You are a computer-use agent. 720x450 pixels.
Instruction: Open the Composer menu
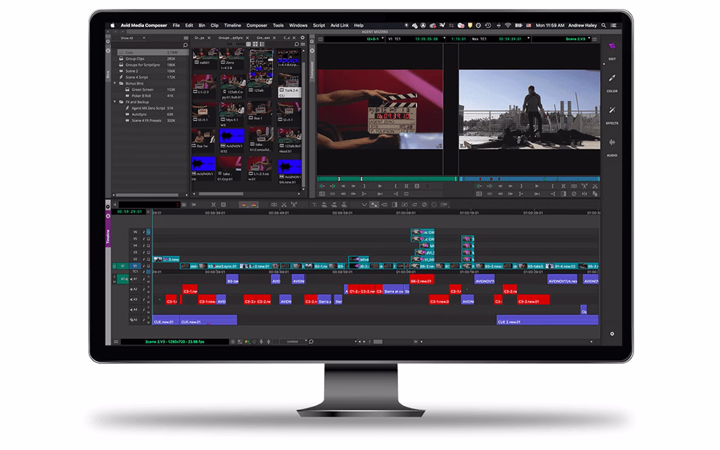click(x=257, y=25)
